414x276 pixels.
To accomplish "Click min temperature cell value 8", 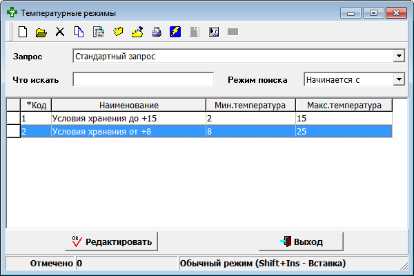I will coord(250,131).
